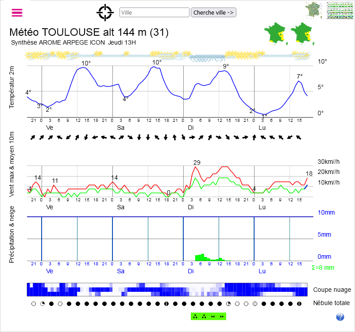Click the 29 wind gust peak label
The width and height of the screenshot is (355, 332).
coord(197,162)
